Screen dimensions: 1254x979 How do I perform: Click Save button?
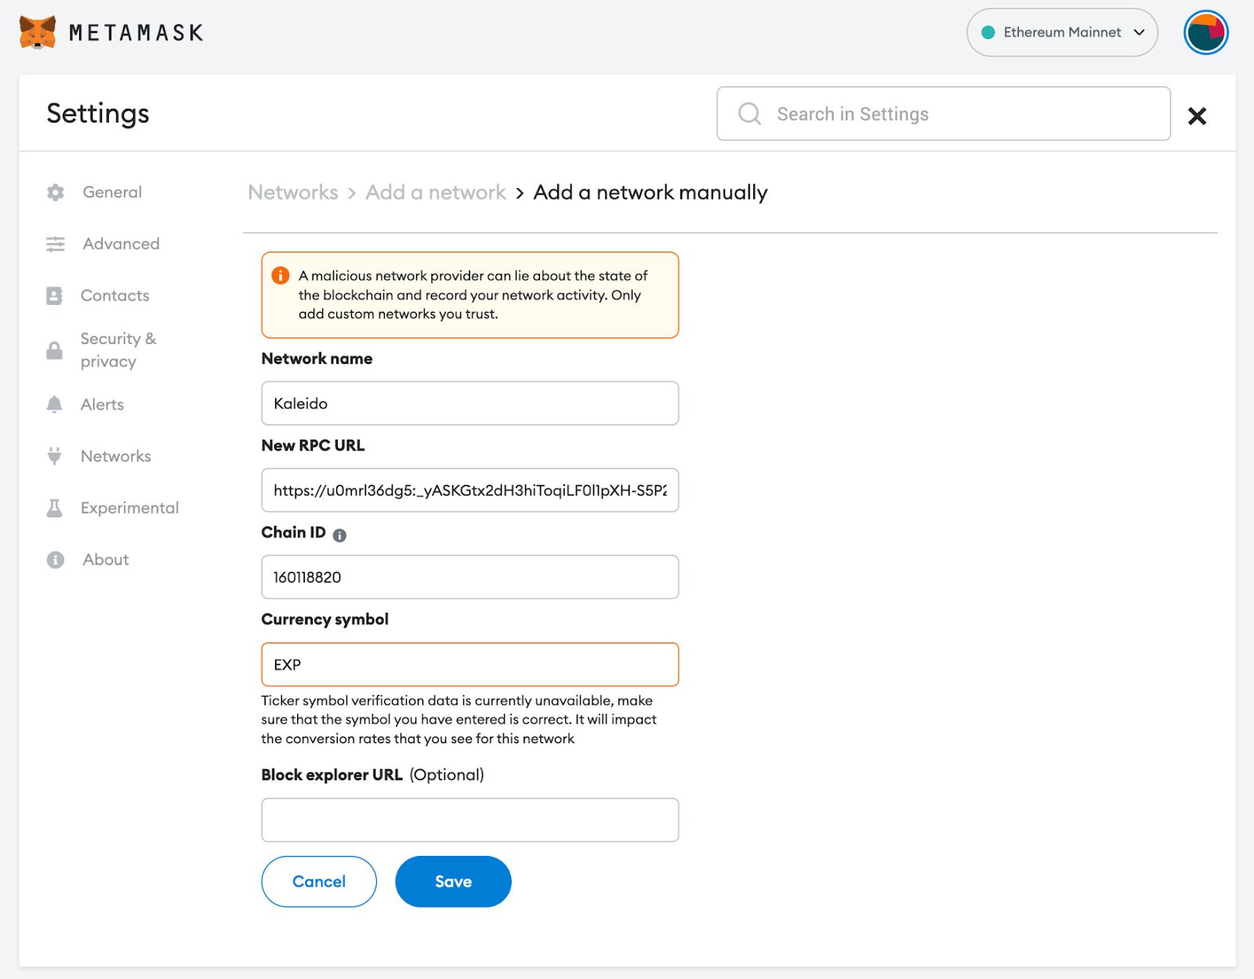(453, 882)
